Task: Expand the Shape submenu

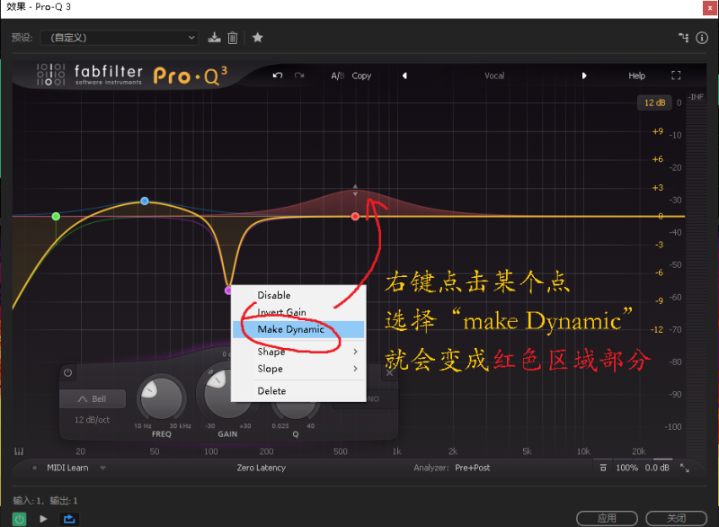Action: tap(297, 352)
